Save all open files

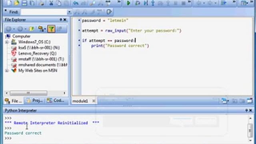(x=32, y=3)
